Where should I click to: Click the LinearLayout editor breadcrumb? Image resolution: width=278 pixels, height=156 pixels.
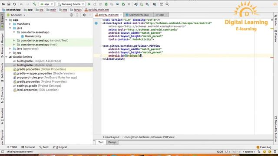111,137
